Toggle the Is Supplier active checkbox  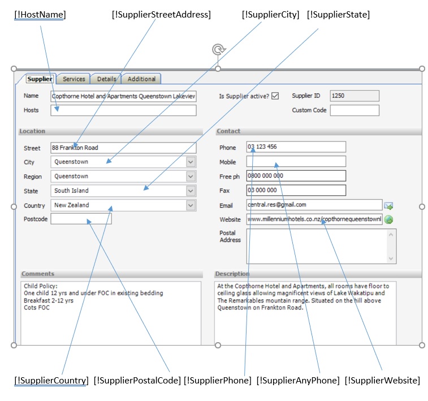pyautogui.click(x=275, y=96)
